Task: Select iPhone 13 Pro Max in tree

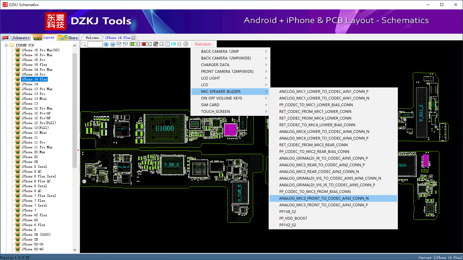Action: [x=37, y=89]
